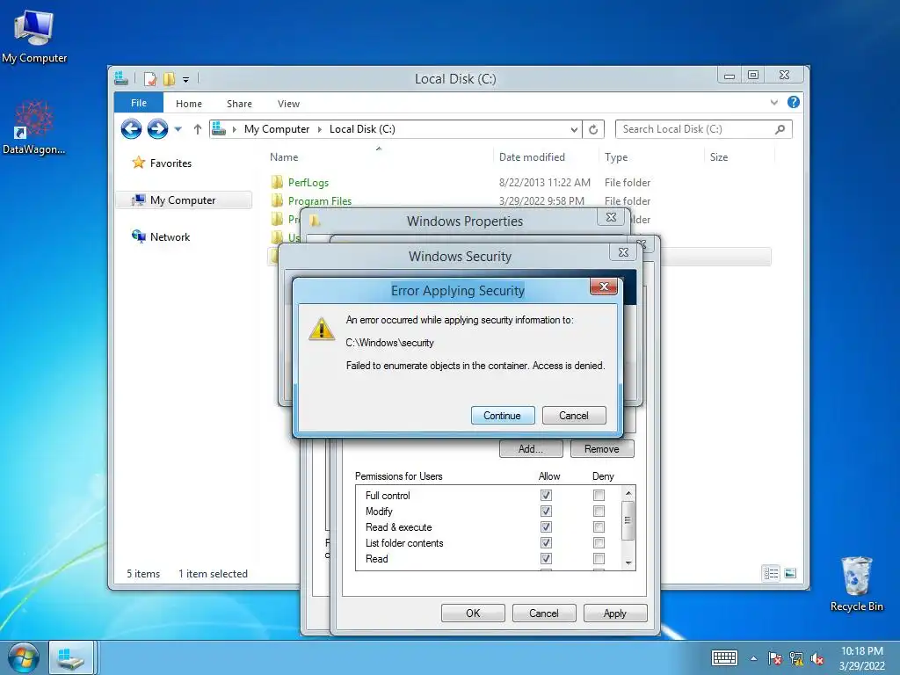Sort by Date modified column header
Viewport: 900px width, 675px height.
tap(532, 157)
